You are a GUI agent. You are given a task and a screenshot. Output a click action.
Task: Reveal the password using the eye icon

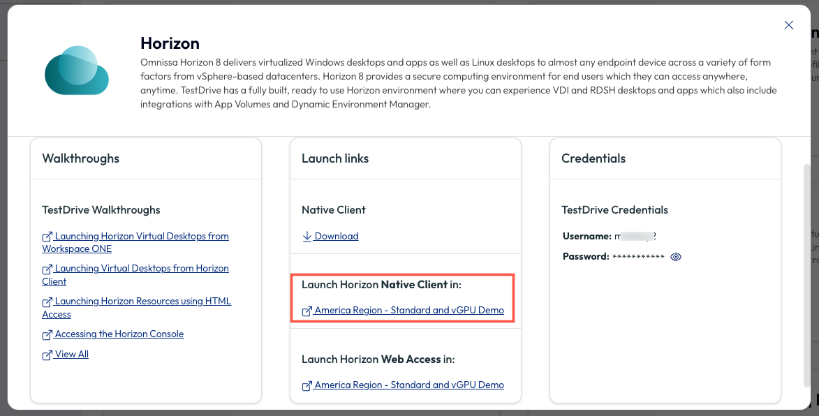675,257
